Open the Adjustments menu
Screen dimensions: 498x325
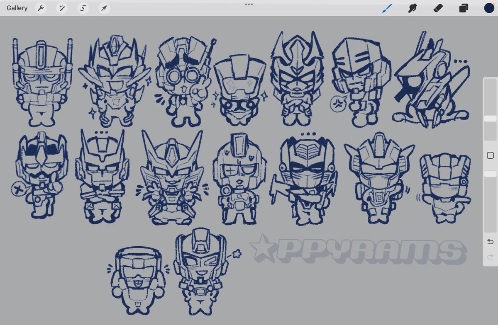point(62,8)
